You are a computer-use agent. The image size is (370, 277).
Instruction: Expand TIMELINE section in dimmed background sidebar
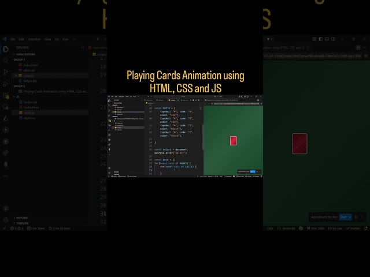22,223
